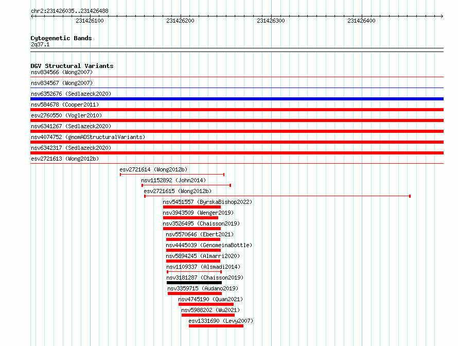Click the nsv584678 (Cooper2011) label
The height and width of the screenshot is (346, 458).
pyautogui.click(x=65, y=105)
